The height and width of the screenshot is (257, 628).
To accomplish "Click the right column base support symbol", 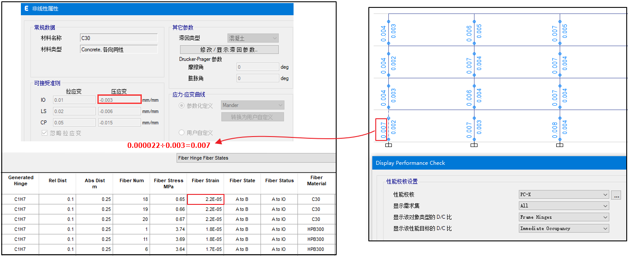I will (x=560, y=145).
